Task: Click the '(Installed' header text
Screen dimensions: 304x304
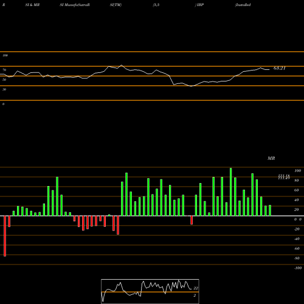Action: click(243, 5)
